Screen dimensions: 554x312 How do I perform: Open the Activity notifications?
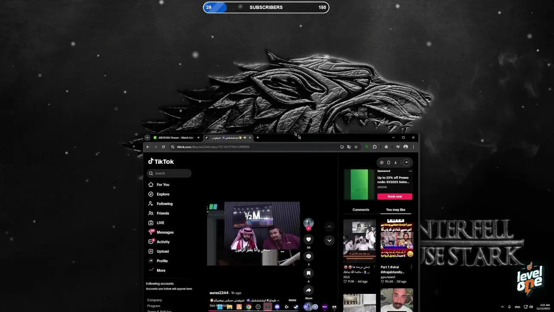tap(159, 242)
